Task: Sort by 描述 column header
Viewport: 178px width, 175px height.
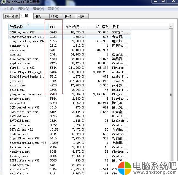Action: pos(120,27)
